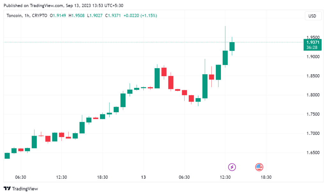Click the 1.6500 price axis label
327x195 pixels.
(x=313, y=153)
